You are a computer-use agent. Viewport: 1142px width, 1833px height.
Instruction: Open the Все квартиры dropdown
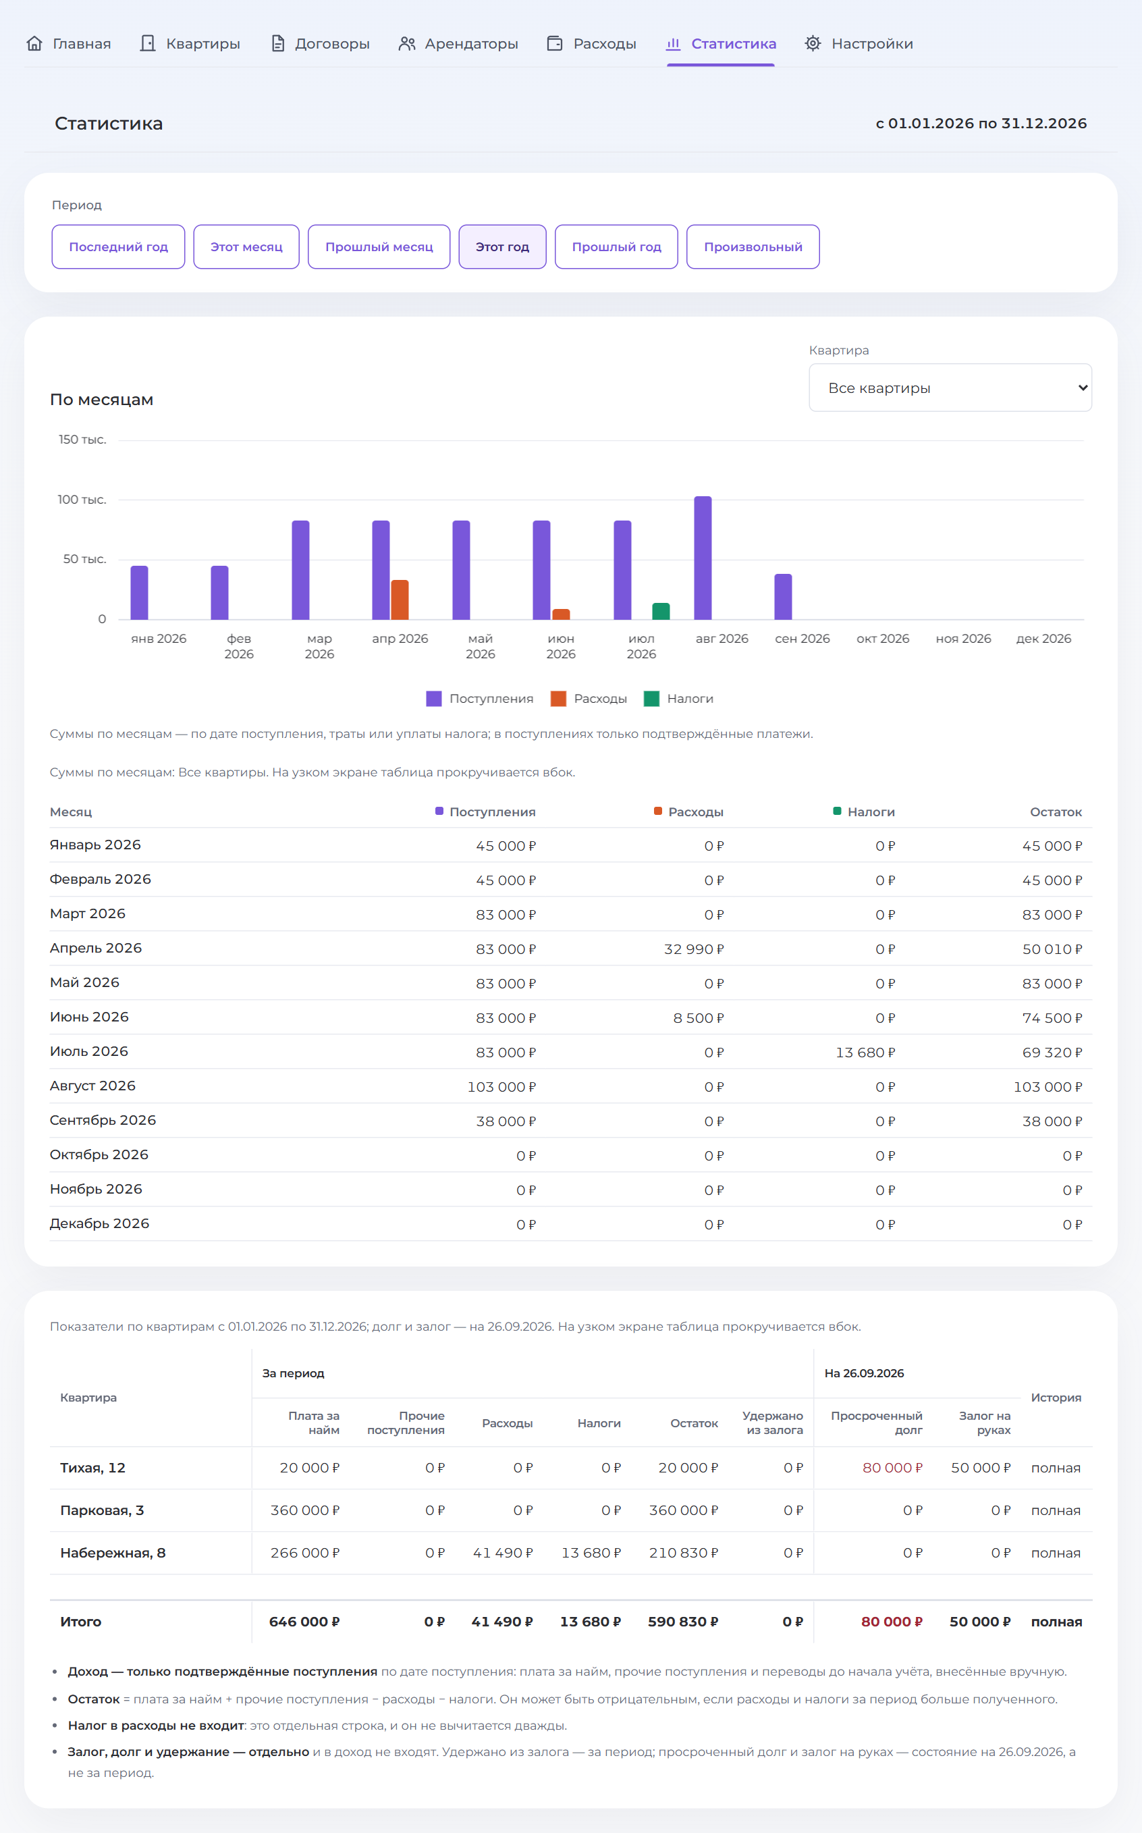coord(950,388)
